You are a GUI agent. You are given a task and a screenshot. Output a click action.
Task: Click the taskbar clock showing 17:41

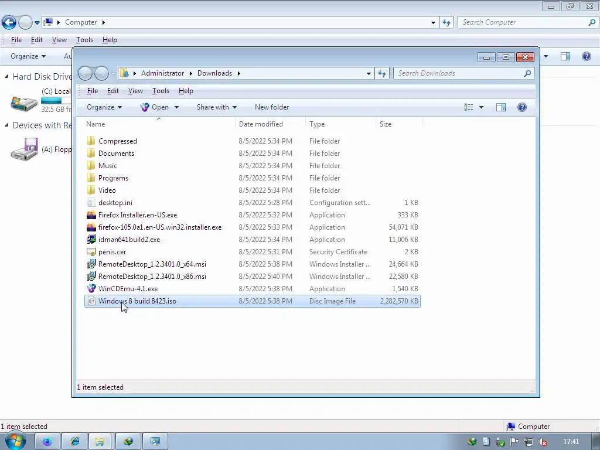pos(571,442)
